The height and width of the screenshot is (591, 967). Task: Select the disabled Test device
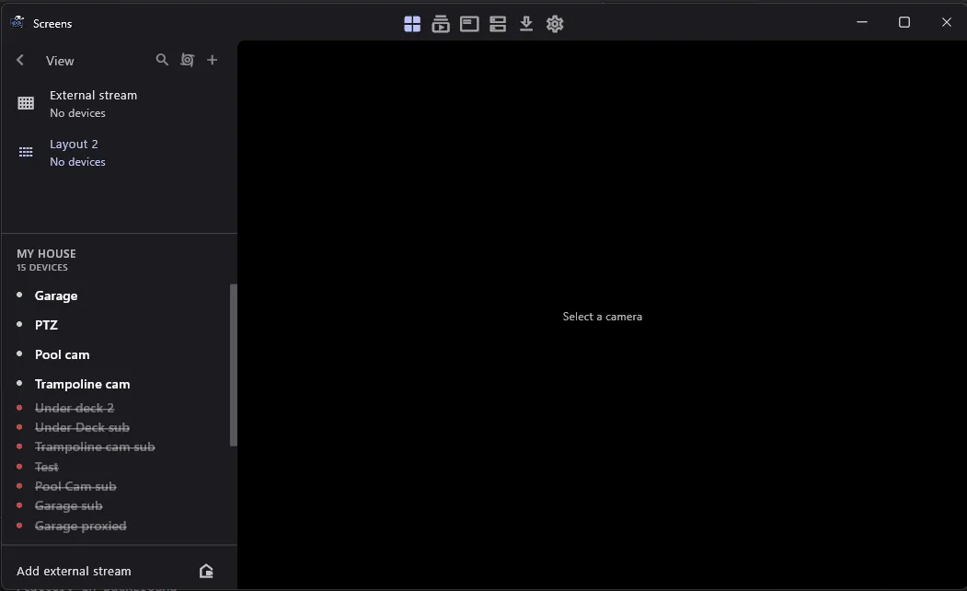(x=47, y=467)
